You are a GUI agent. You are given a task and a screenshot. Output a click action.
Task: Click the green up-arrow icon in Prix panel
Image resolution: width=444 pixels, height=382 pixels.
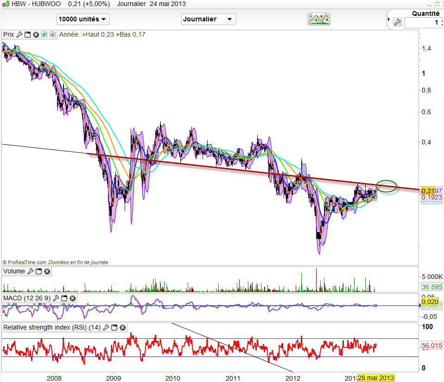[x=44, y=34]
